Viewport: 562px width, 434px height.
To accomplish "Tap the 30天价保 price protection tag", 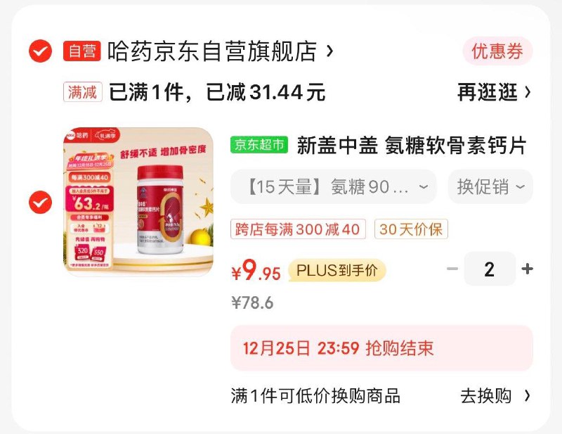I will click(411, 229).
